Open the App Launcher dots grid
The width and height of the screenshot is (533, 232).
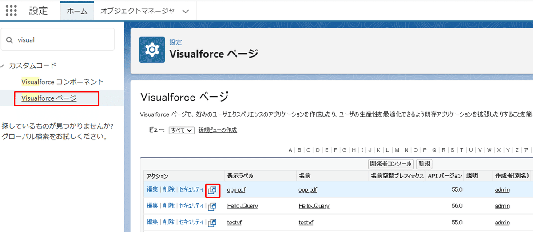[x=11, y=10]
